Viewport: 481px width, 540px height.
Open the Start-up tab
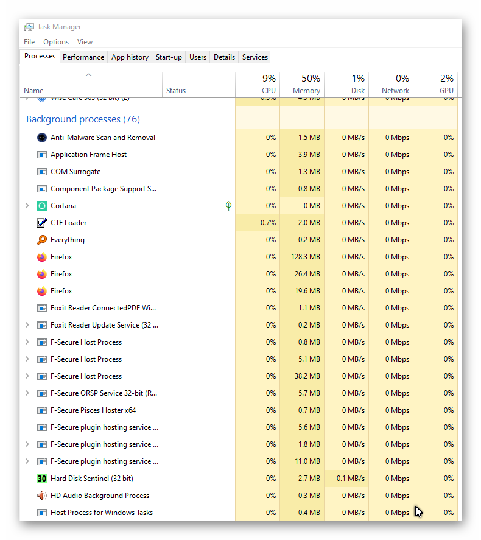pos(169,57)
